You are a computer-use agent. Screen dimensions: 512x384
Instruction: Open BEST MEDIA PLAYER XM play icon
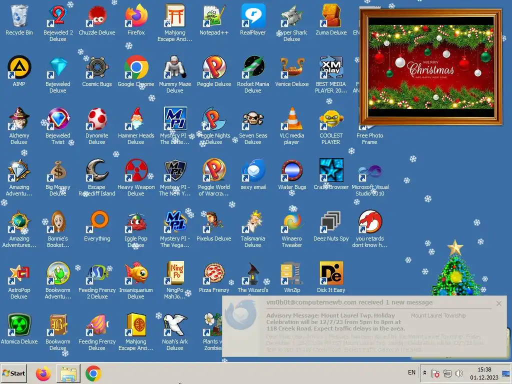(x=331, y=67)
